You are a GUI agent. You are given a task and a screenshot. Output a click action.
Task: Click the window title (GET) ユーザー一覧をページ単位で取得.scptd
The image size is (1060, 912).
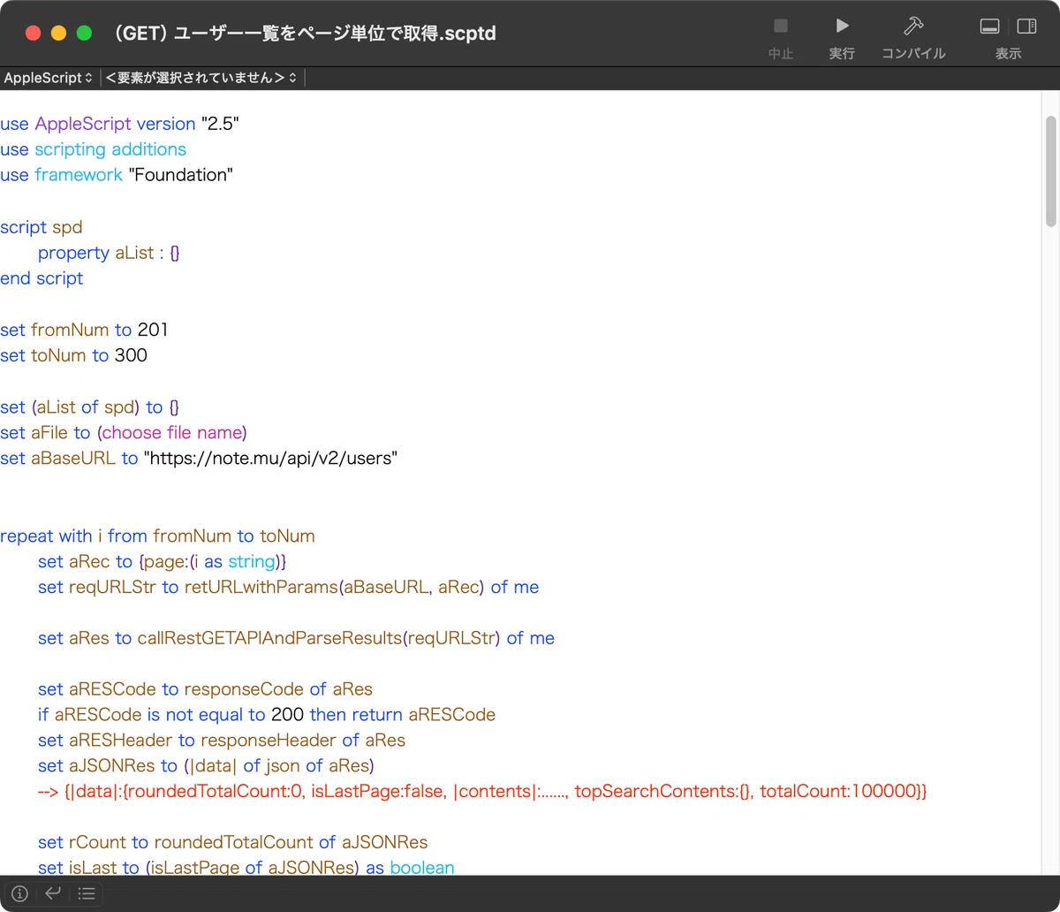click(x=305, y=34)
